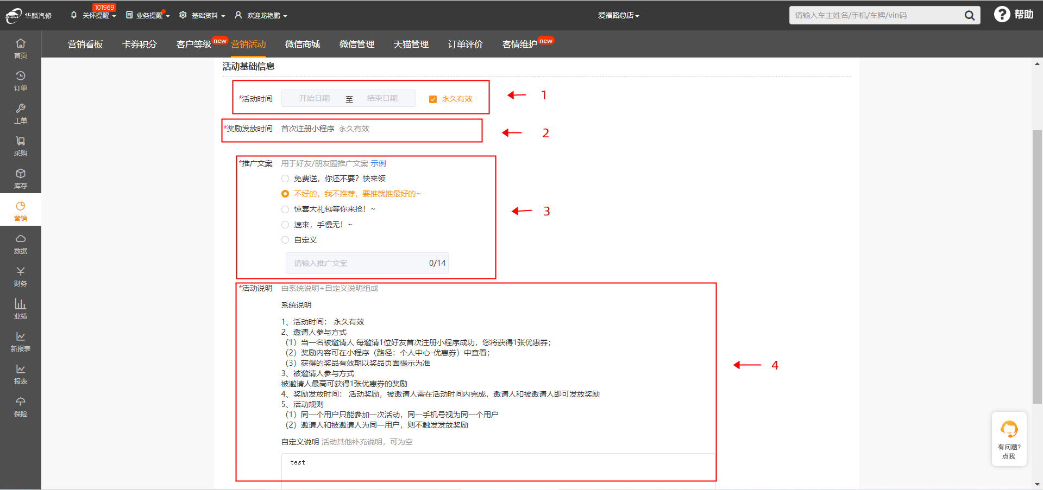Click the 帮助 help question mark icon
The image size is (1043, 490).
click(x=1002, y=14)
